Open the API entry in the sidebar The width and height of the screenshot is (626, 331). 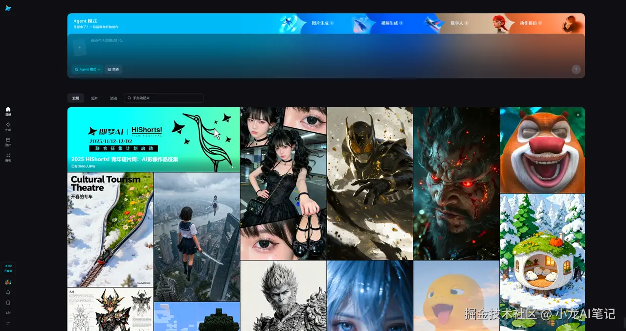(8, 312)
